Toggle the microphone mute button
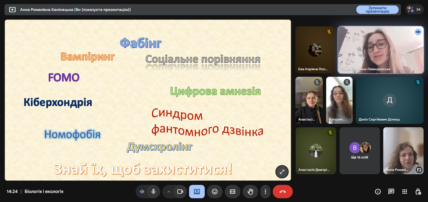Screen dimensions: 428x202 153,192
